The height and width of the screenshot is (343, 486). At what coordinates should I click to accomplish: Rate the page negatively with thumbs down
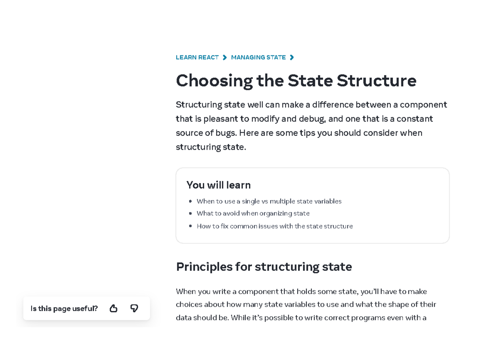134,308
